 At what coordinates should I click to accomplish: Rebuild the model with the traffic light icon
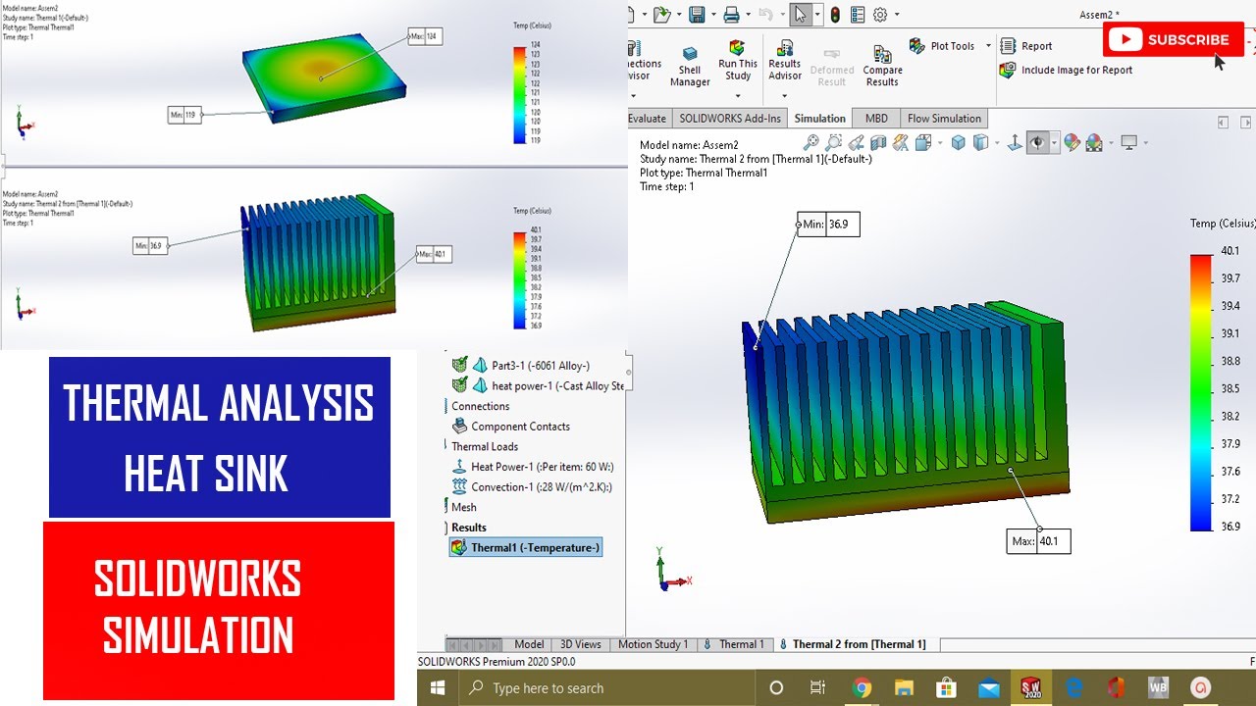(x=835, y=15)
